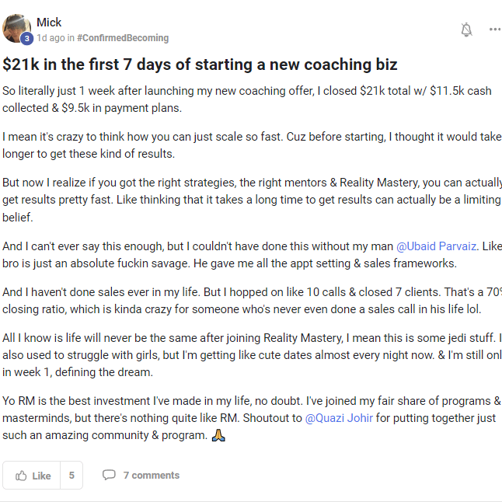Click the folded hands emoji
Viewport: 502px width, 502px height.
(x=219, y=435)
